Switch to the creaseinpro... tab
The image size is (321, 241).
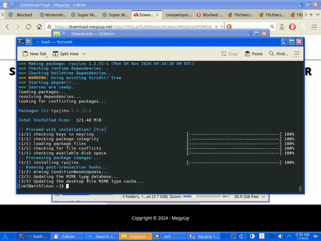pyautogui.click(x=178, y=15)
